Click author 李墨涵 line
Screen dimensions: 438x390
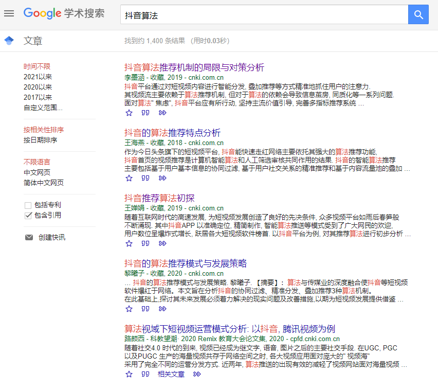tap(174, 78)
